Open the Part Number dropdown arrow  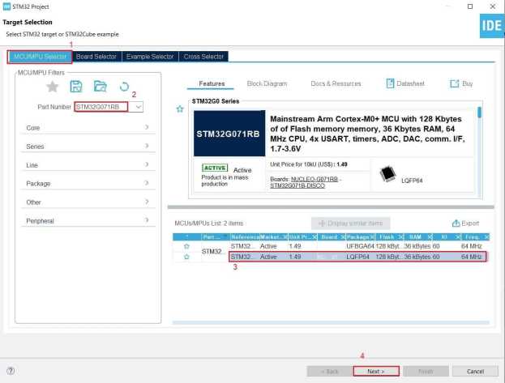click(138, 107)
